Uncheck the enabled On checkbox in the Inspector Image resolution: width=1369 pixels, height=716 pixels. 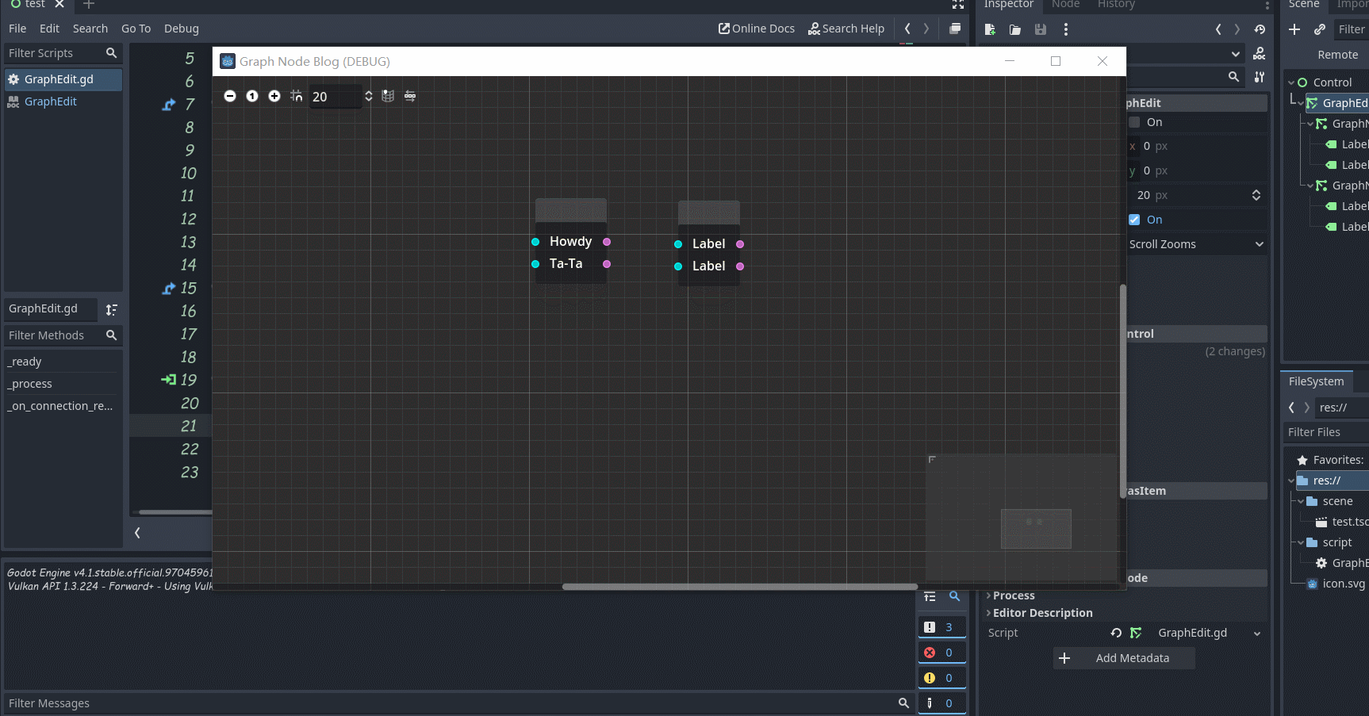[x=1134, y=220]
